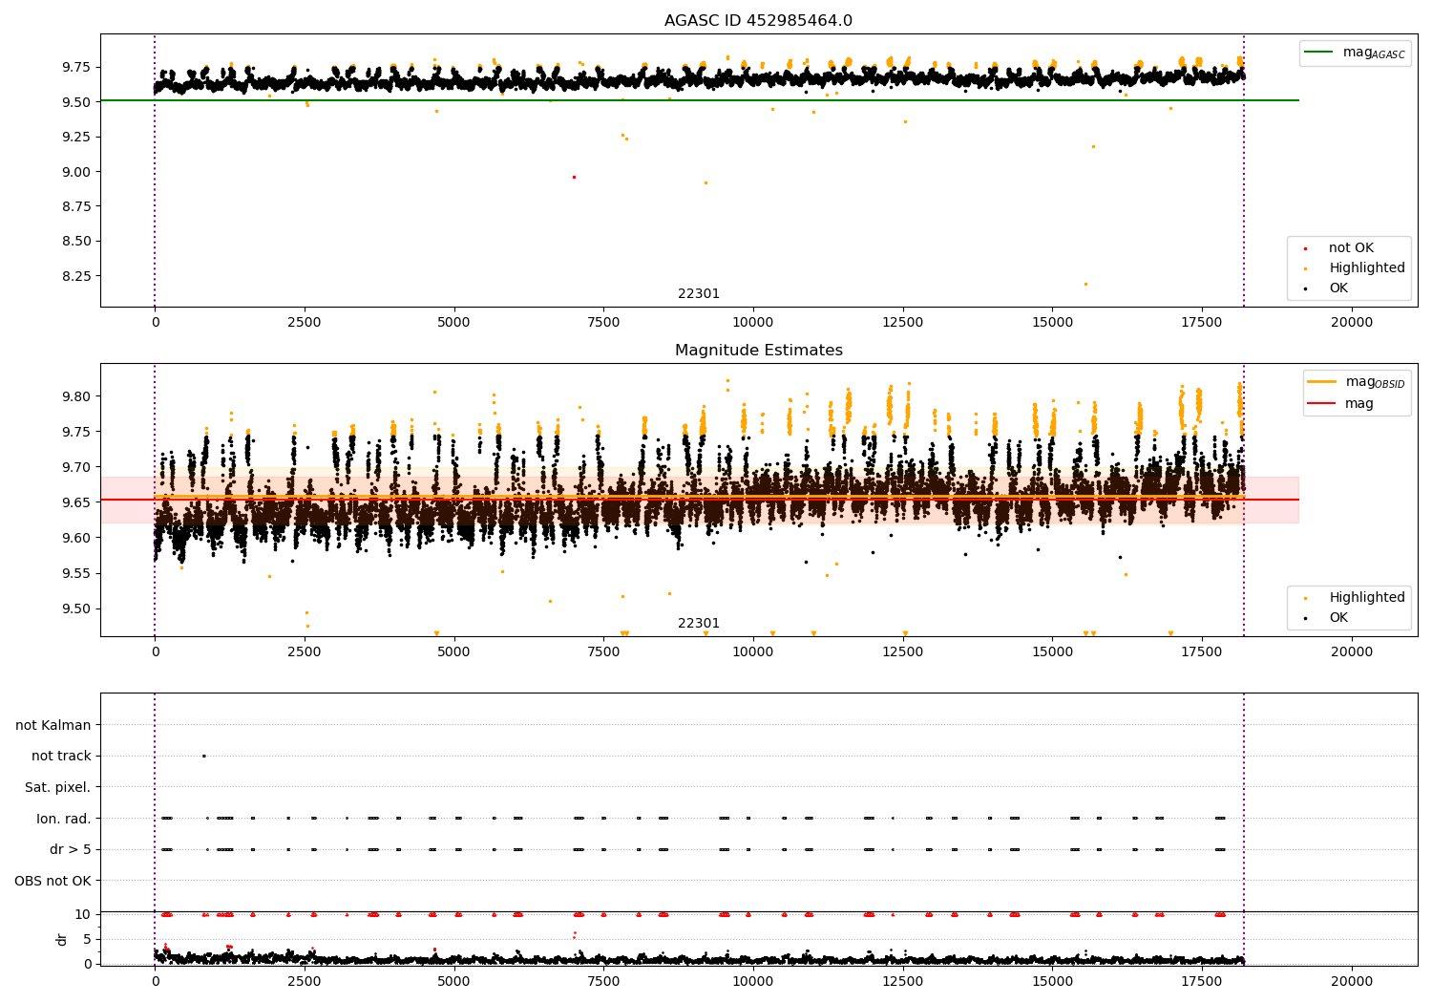Click the 'dr' y-axis label at bottom
This screenshot has width=1432, height=1003.
coord(62,939)
